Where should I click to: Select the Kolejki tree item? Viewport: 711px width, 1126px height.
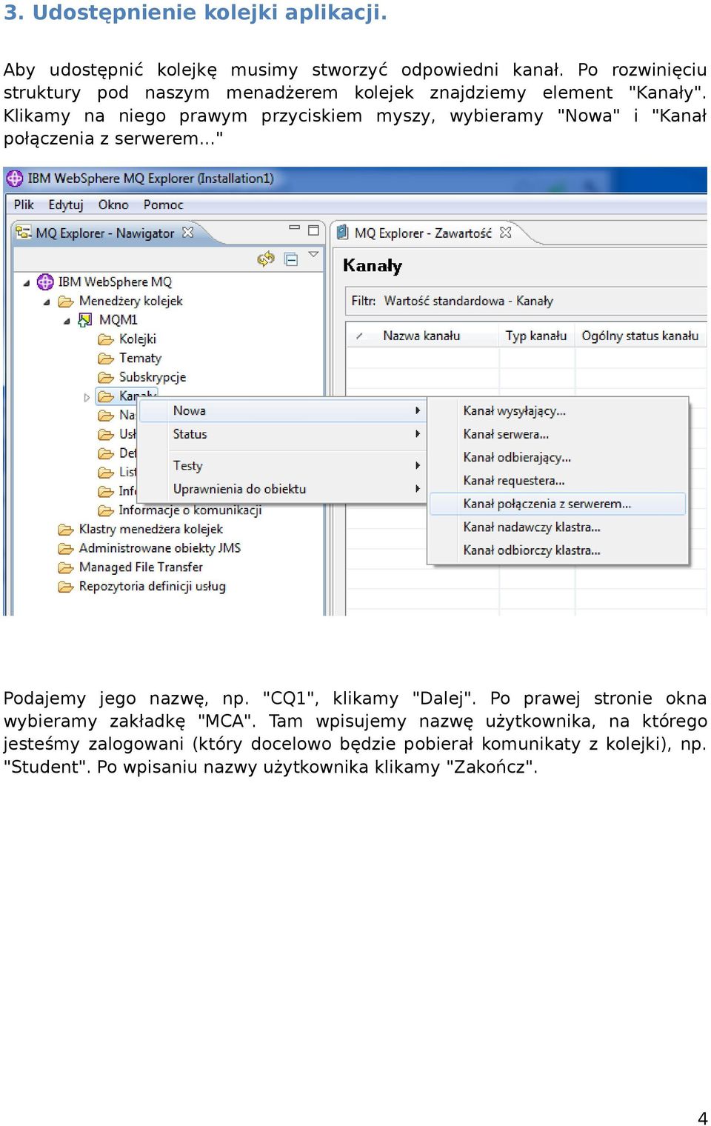(x=138, y=339)
